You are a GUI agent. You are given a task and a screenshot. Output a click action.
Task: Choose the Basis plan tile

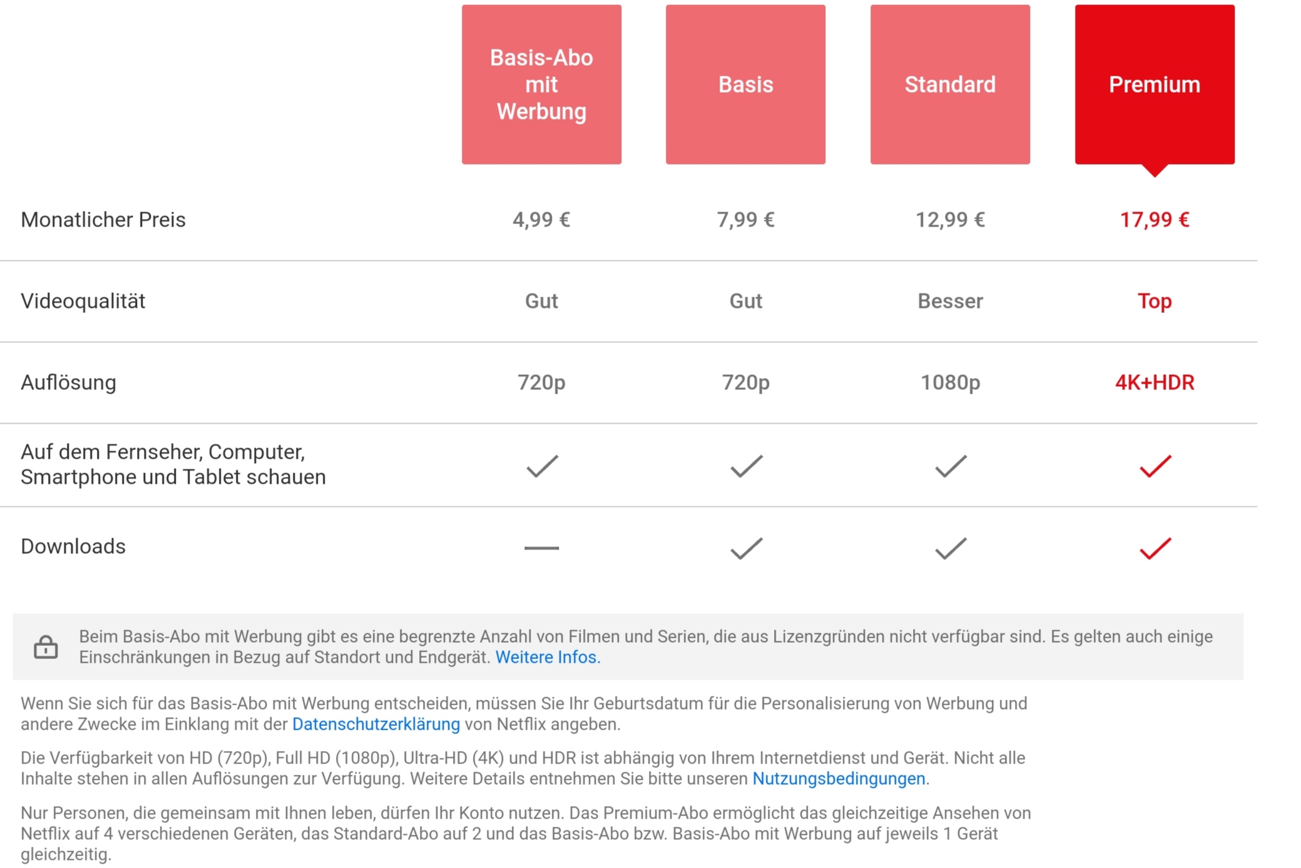[x=745, y=84]
